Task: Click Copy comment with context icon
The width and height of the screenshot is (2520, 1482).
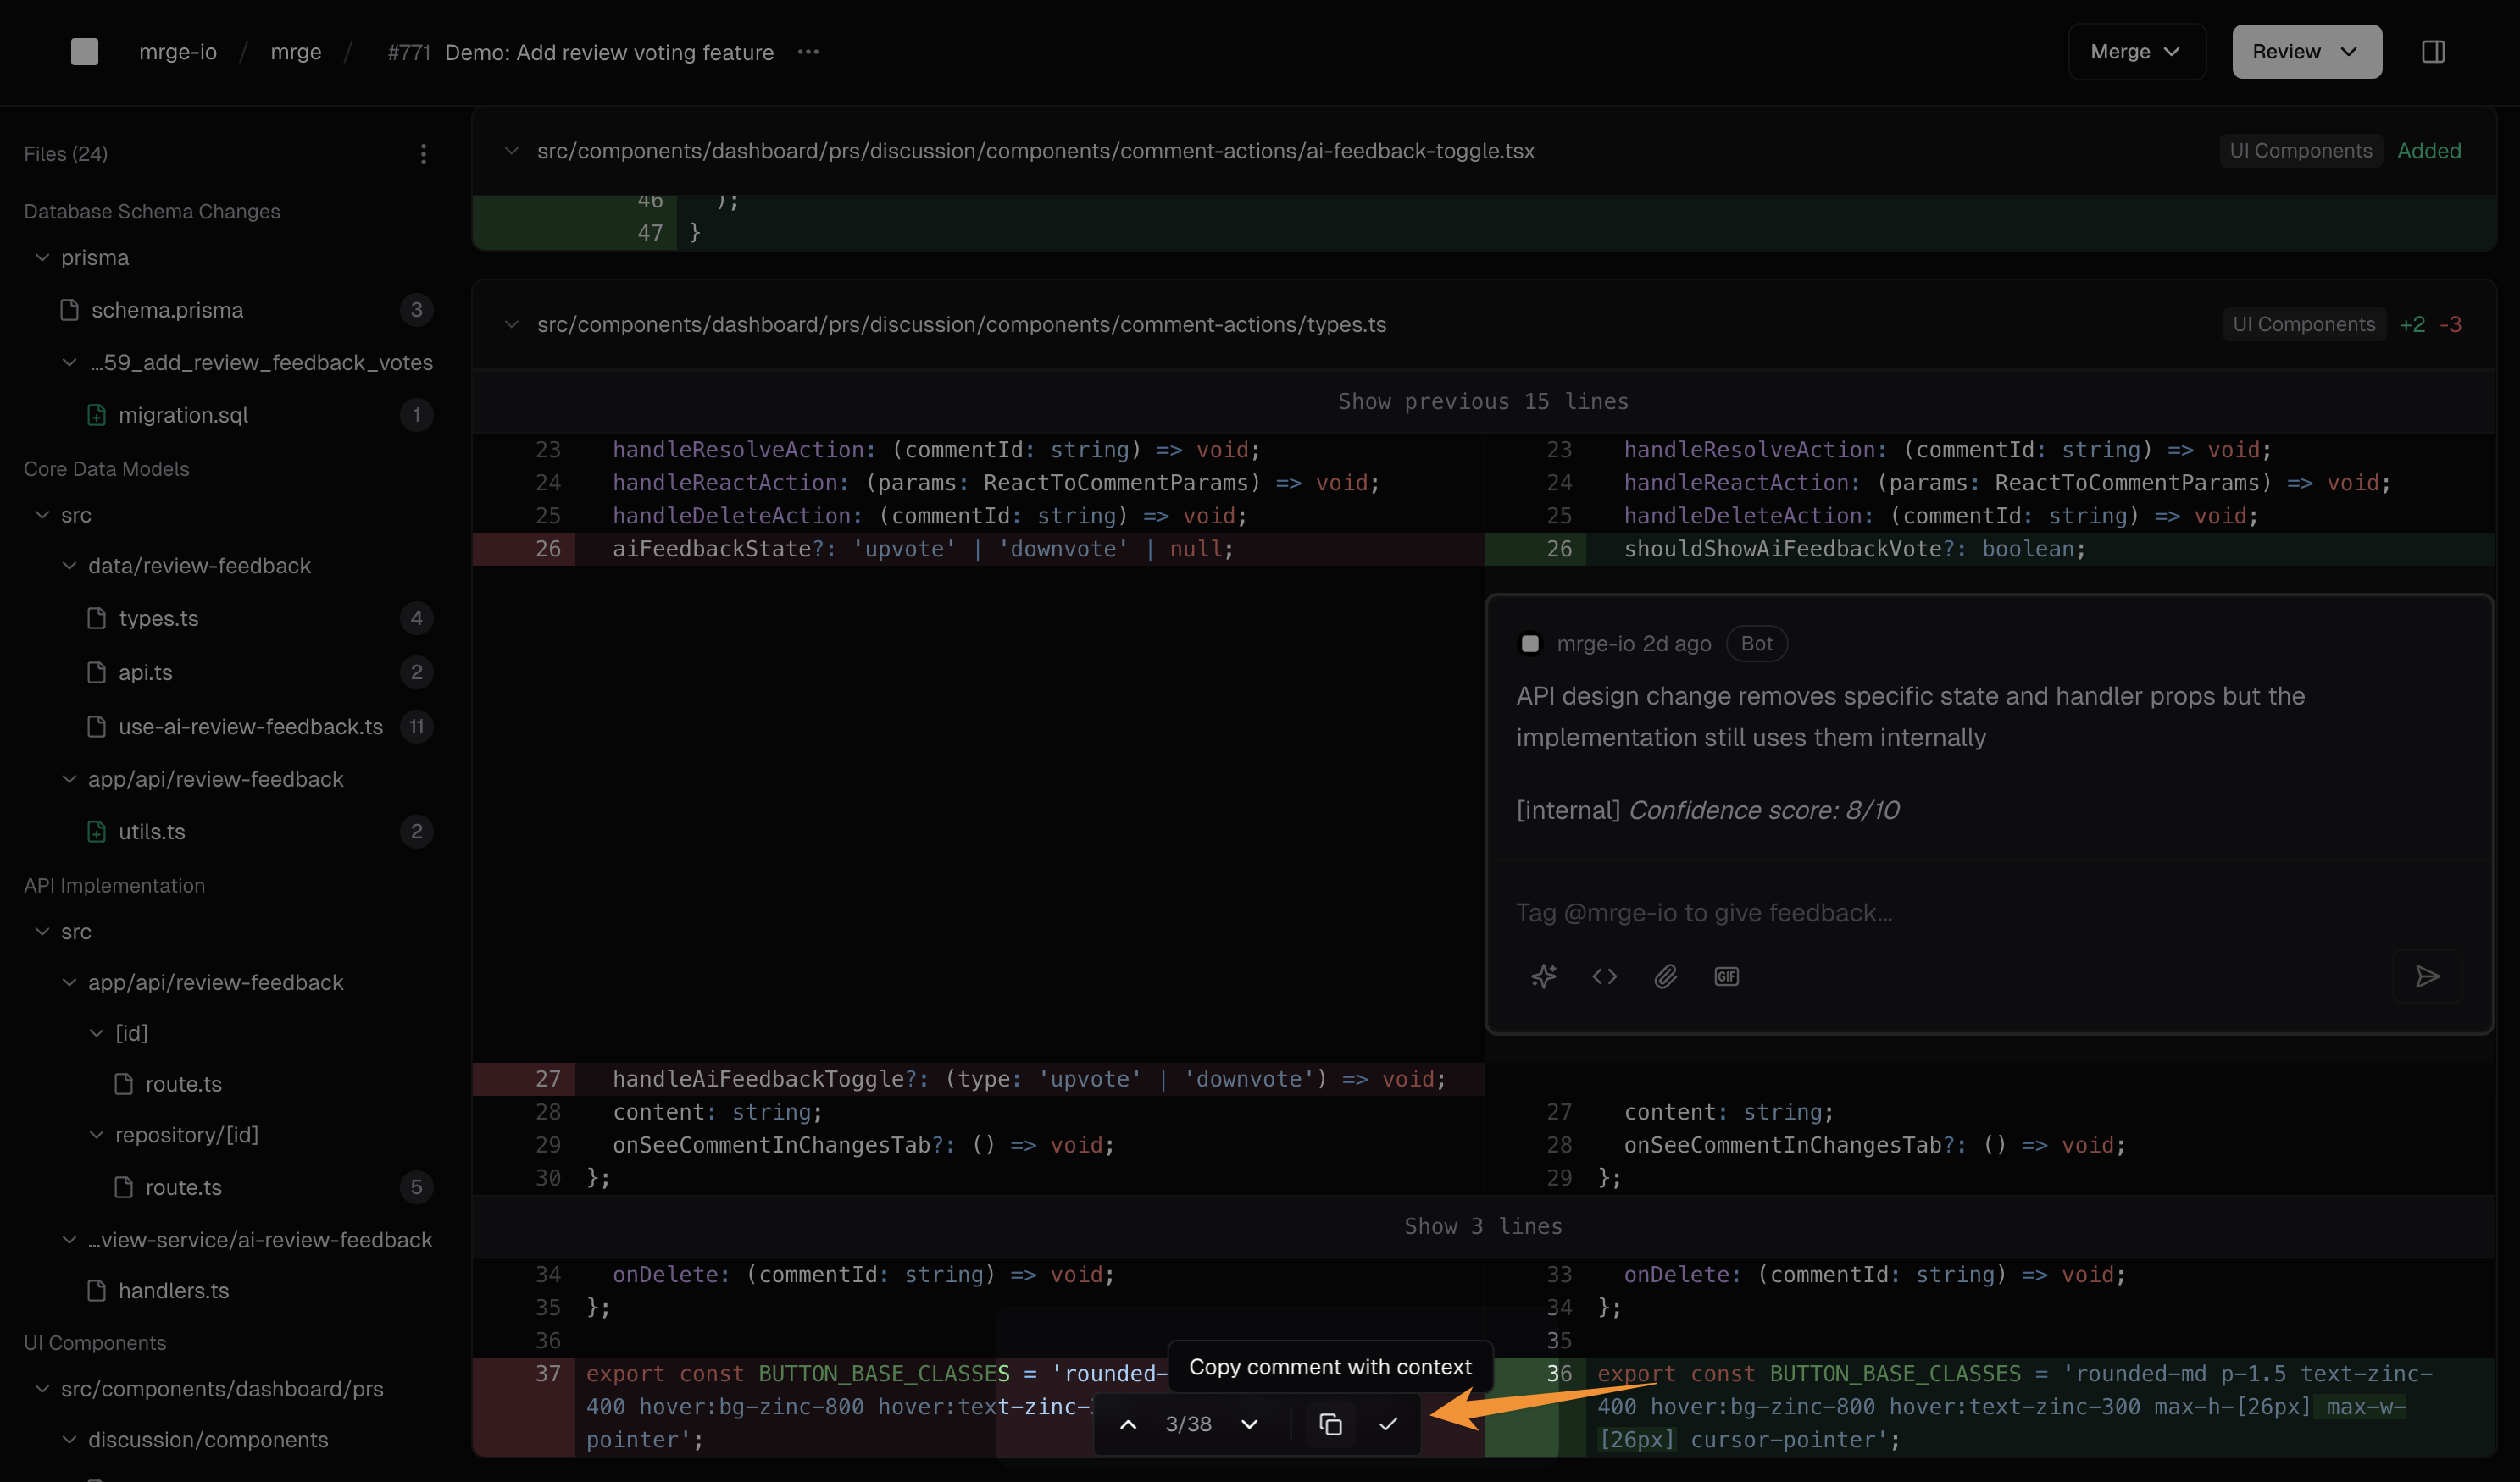Action: [x=1330, y=1424]
